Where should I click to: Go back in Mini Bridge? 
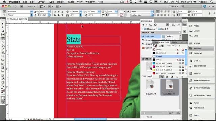(143, 25)
